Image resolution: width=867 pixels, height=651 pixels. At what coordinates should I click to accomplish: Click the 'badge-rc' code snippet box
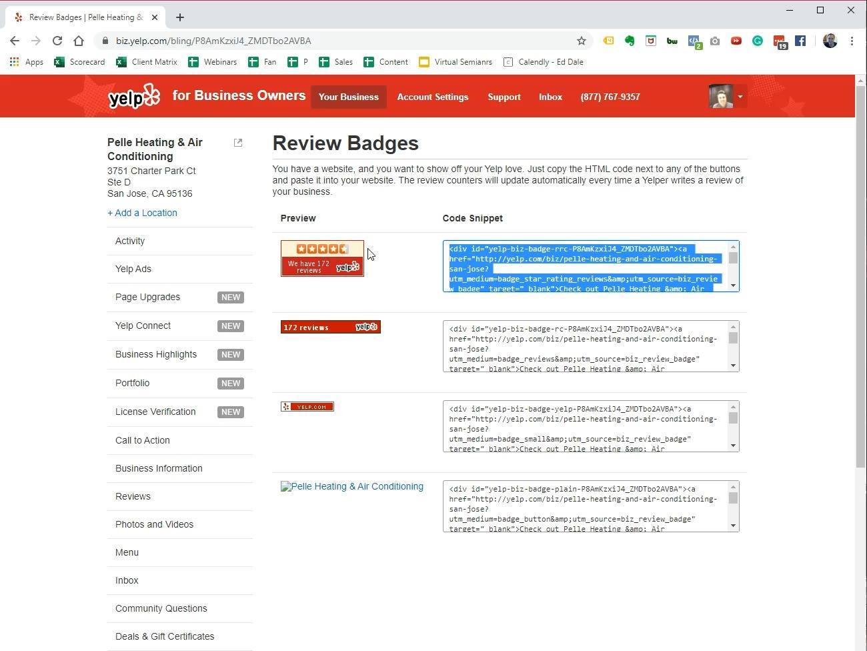pos(591,346)
